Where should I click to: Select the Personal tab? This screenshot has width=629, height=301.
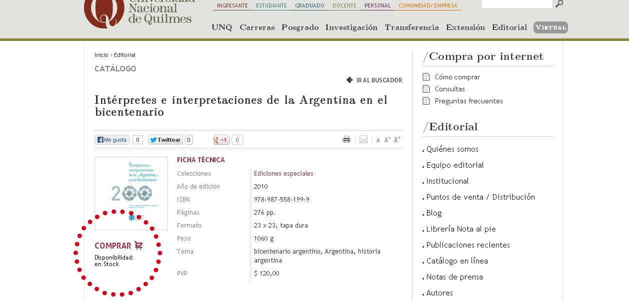point(377,6)
